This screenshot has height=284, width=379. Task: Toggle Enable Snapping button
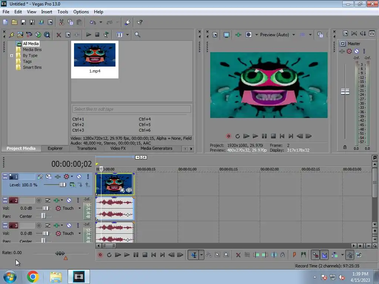(x=315, y=255)
